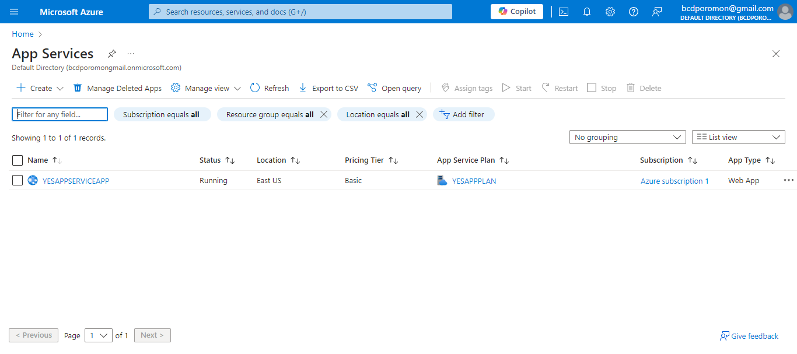Open the Support + troubleshooting help icon
Viewport: 797px width, 354px height.
click(634, 12)
